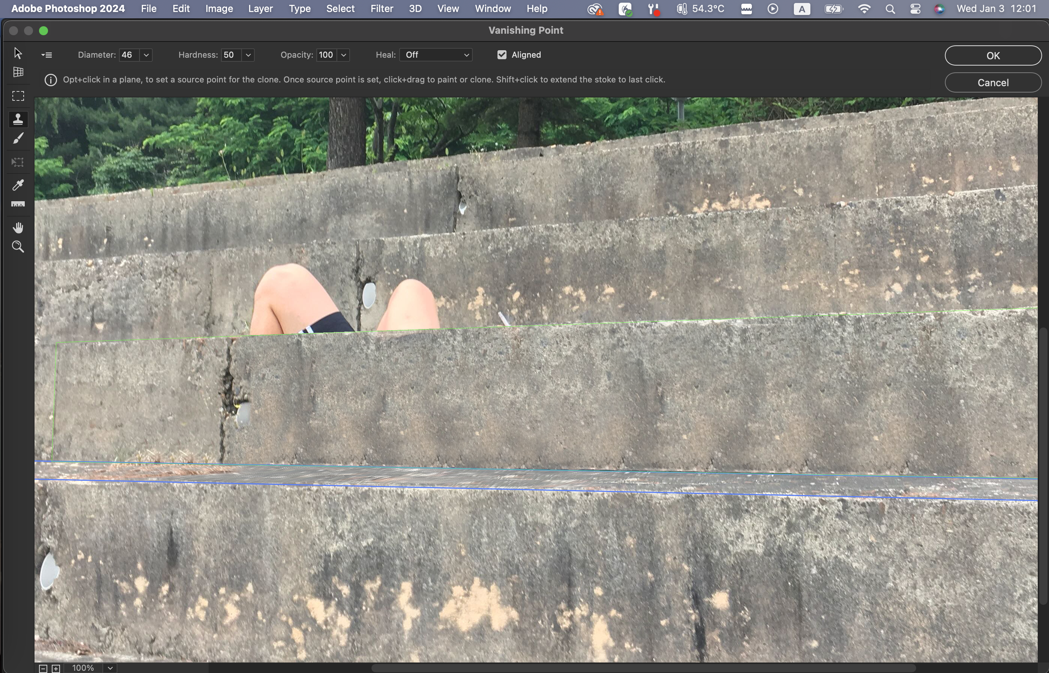This screenshot has width=1049, height=673.
Task: Choose the Measure ruler tool
Action: tap(18, 204)
